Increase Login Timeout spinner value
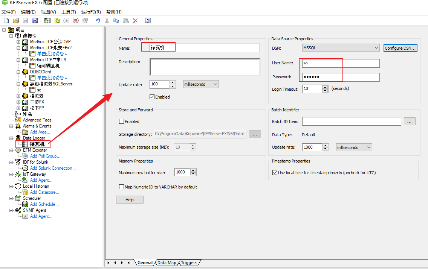The width and height of the screenshot is (428, 269). [x=325, y=87]
